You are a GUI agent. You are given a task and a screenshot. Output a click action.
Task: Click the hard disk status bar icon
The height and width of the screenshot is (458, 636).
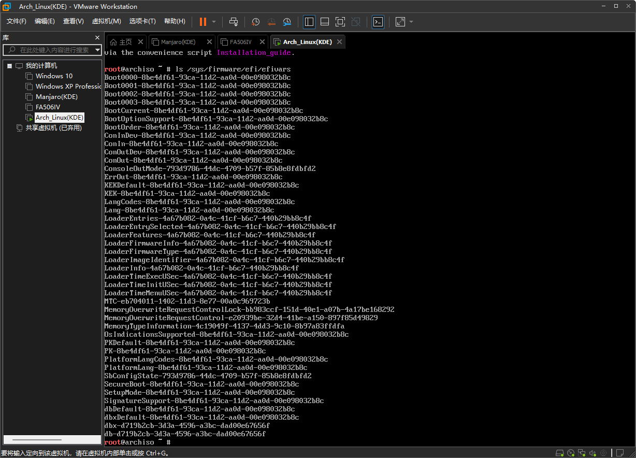(560, 453)
